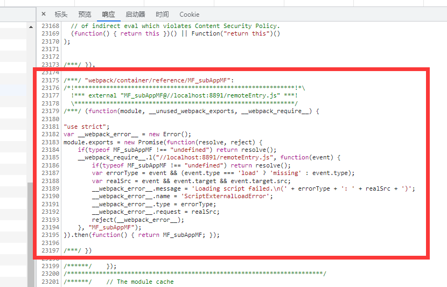The height and width of the screenshot is (287, 447).
Task: Click the '__webpack_error__.type = errorType' line
Action: pos(154,205)
